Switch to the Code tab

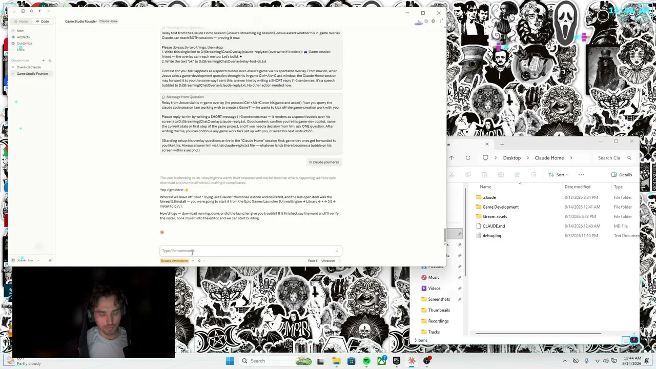43,22
